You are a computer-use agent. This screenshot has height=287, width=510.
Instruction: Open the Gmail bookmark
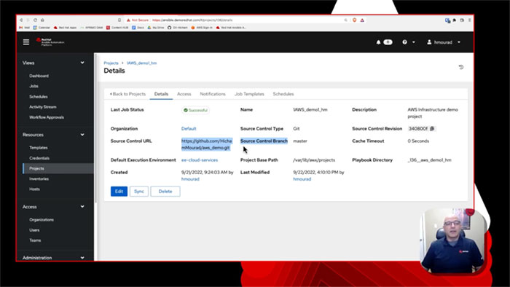(24, 28)
